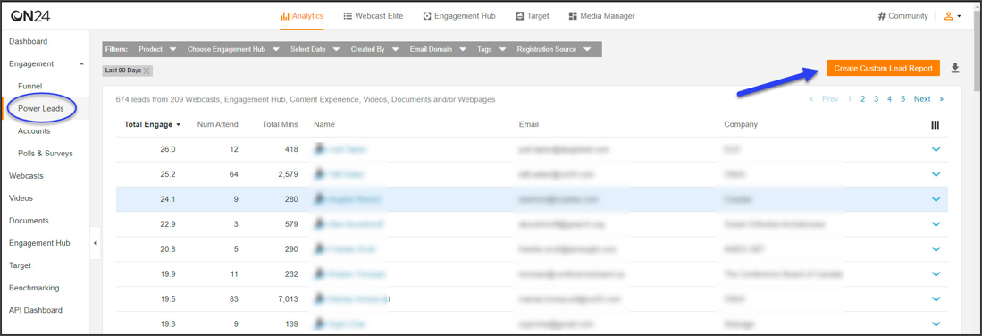982x336 pixels.
Task: Switch to Webcast Elite tab
Action: 373,16
